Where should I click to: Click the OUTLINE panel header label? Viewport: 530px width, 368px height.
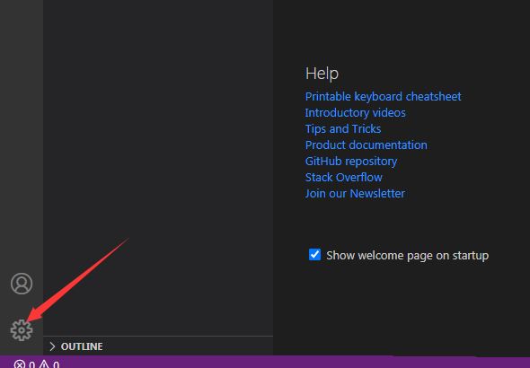(x=82, y=346)
